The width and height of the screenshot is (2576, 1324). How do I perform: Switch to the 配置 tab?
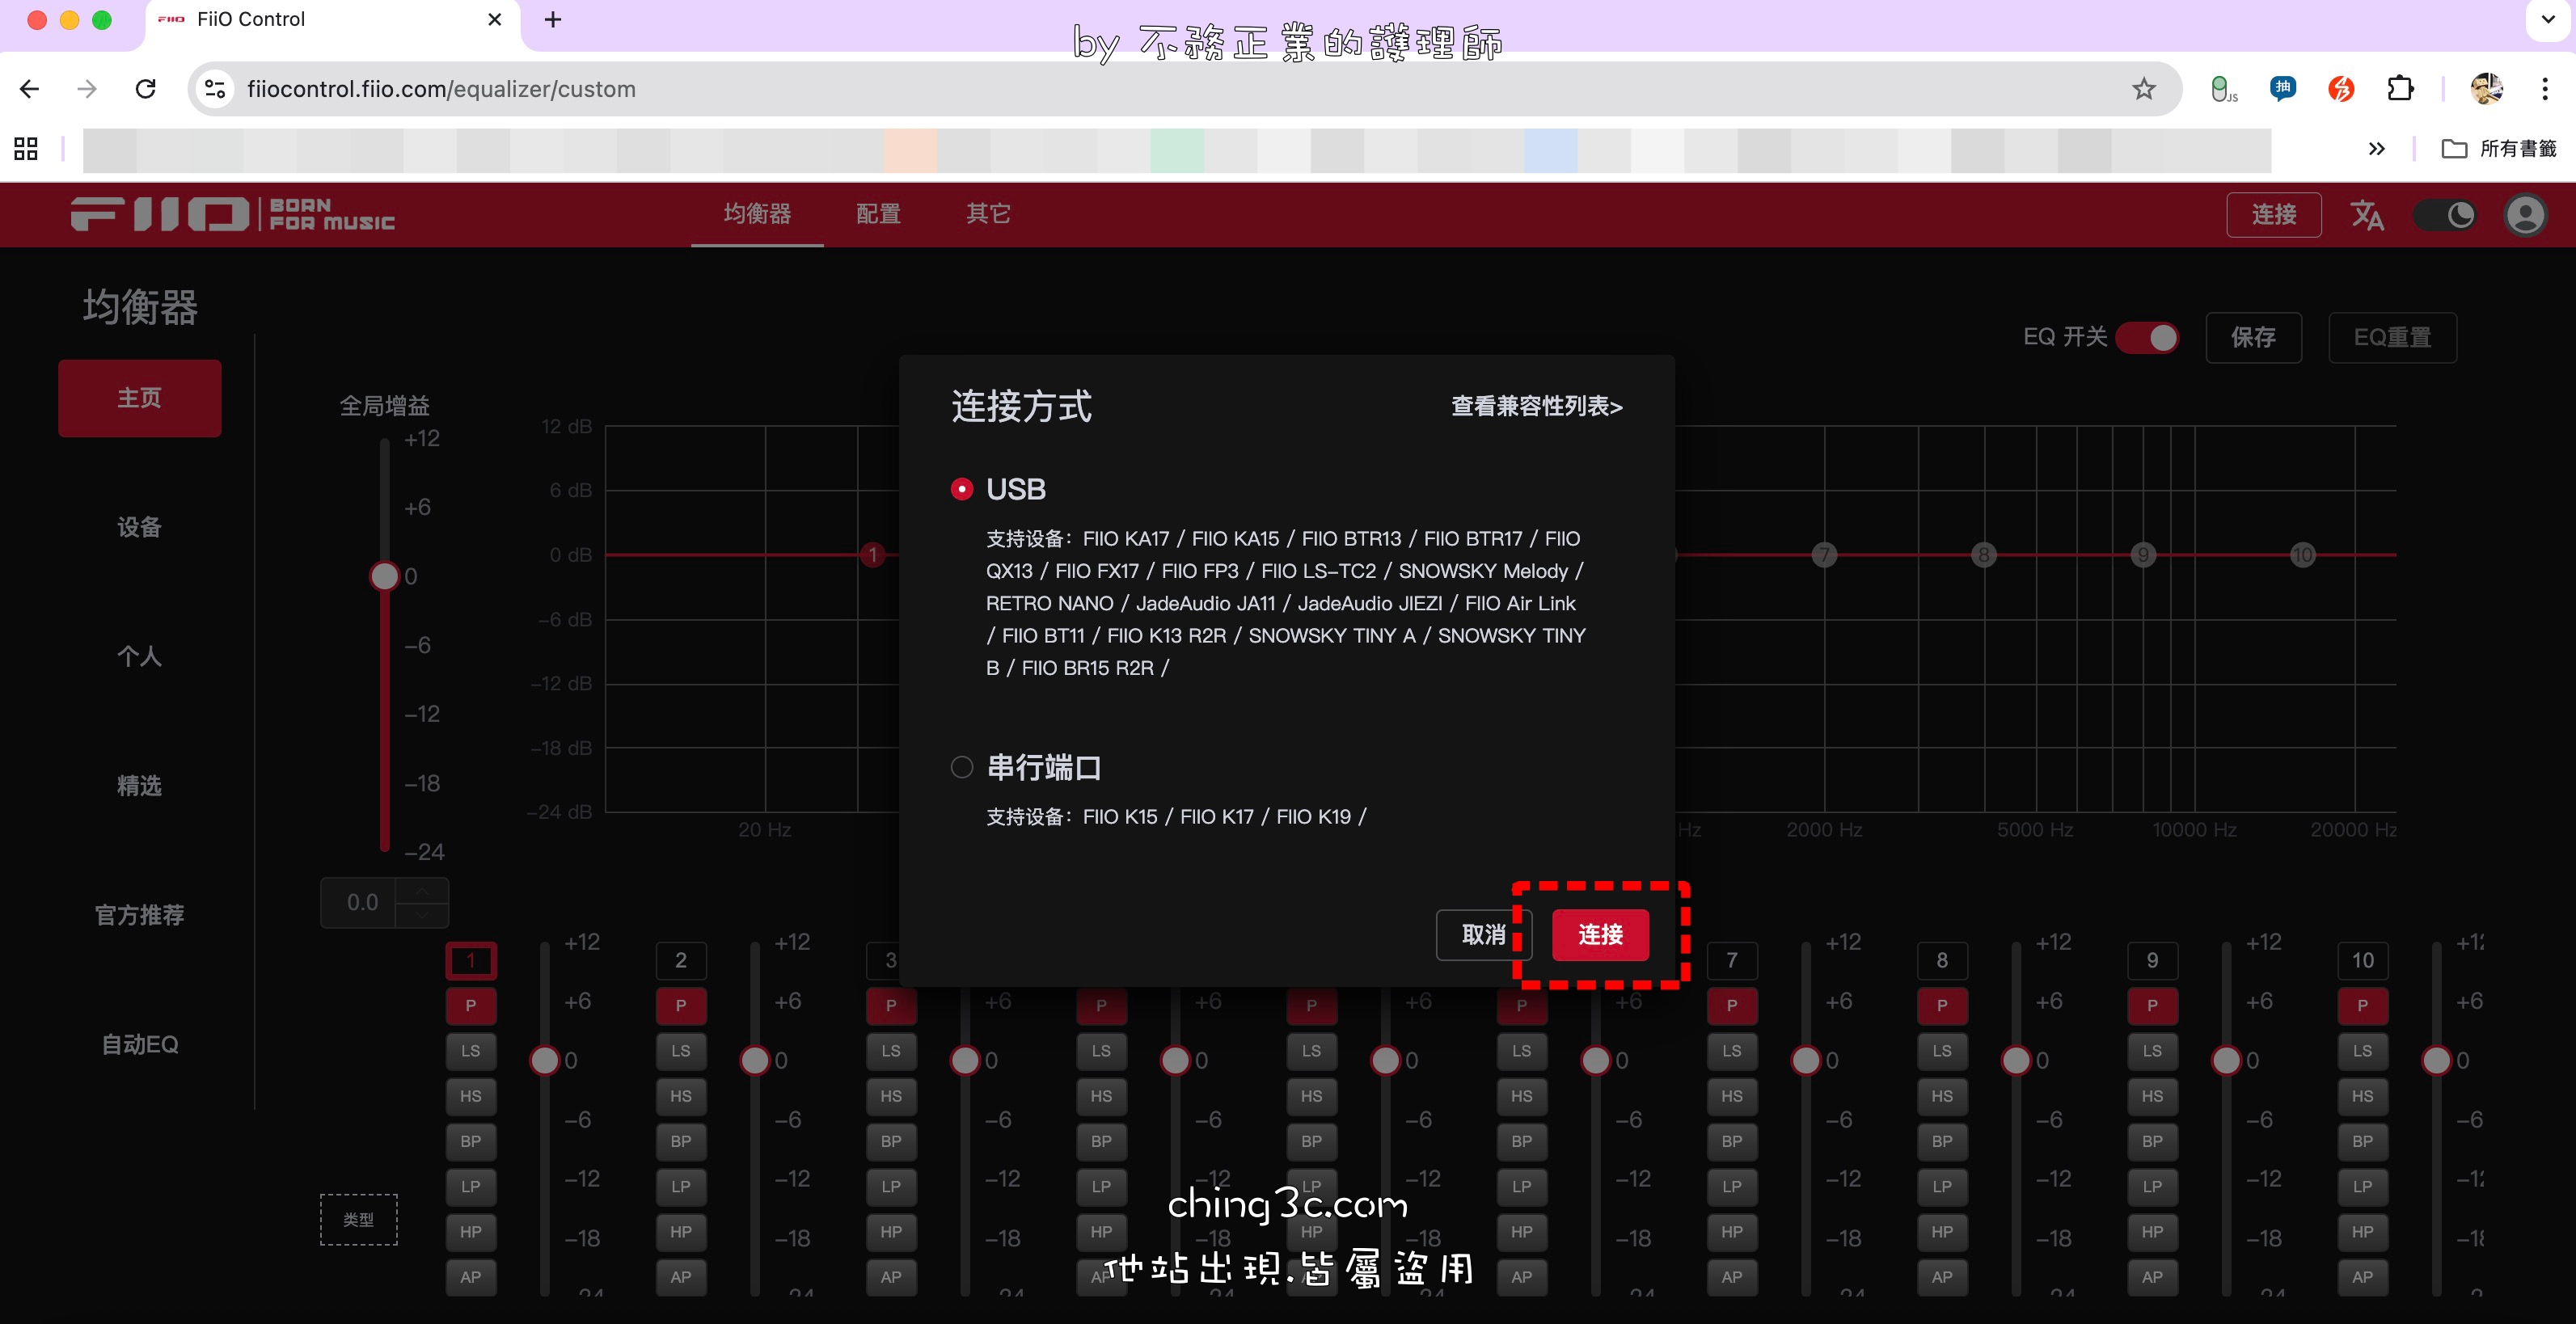pyautogui.click(x=878, y=214)
